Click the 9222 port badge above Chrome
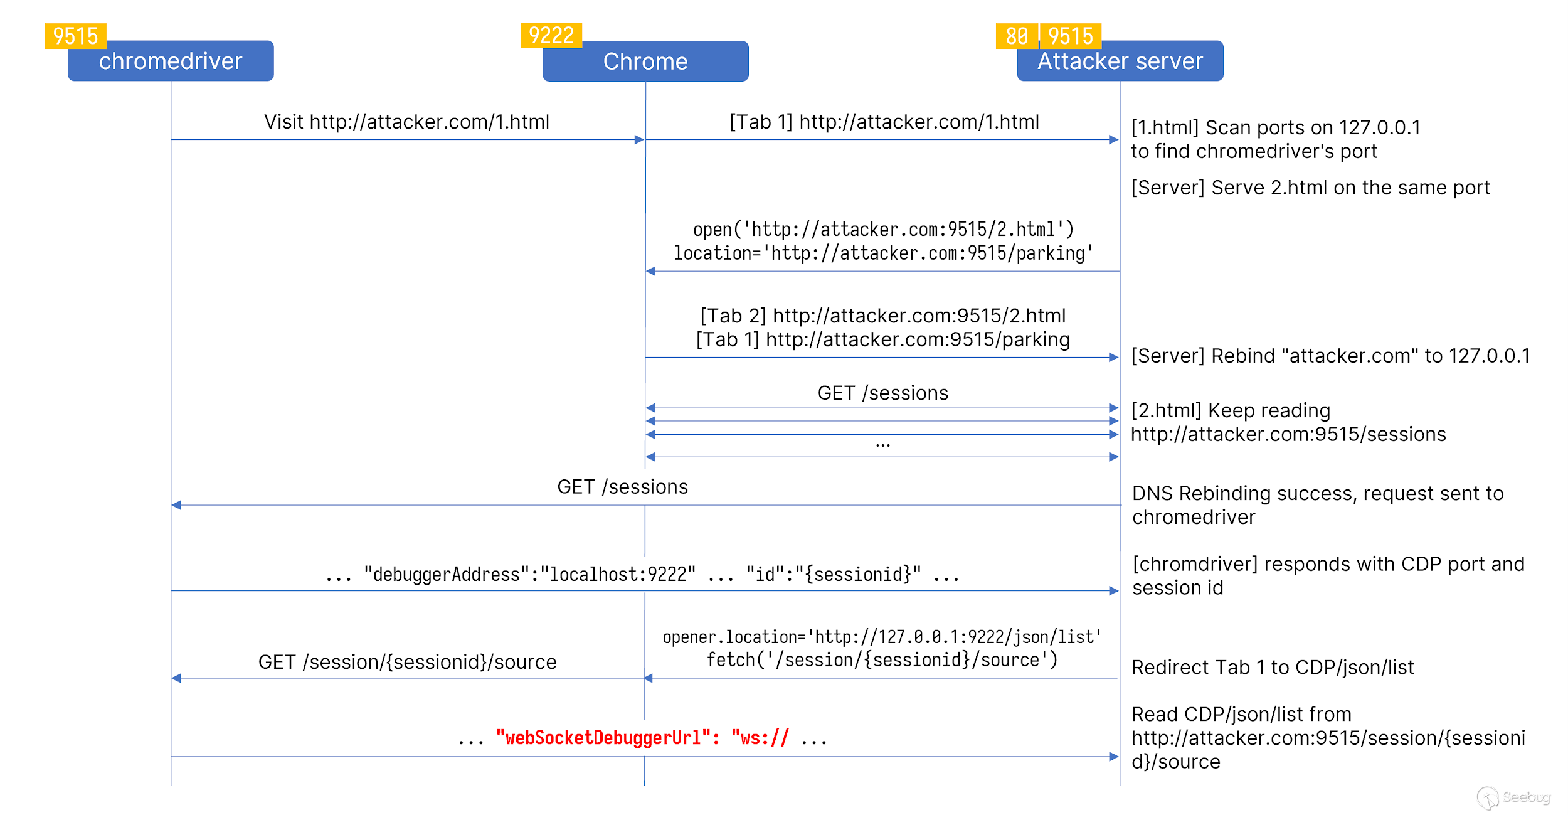The height and width of the screenshot is (815, 1568). point(551,36)
